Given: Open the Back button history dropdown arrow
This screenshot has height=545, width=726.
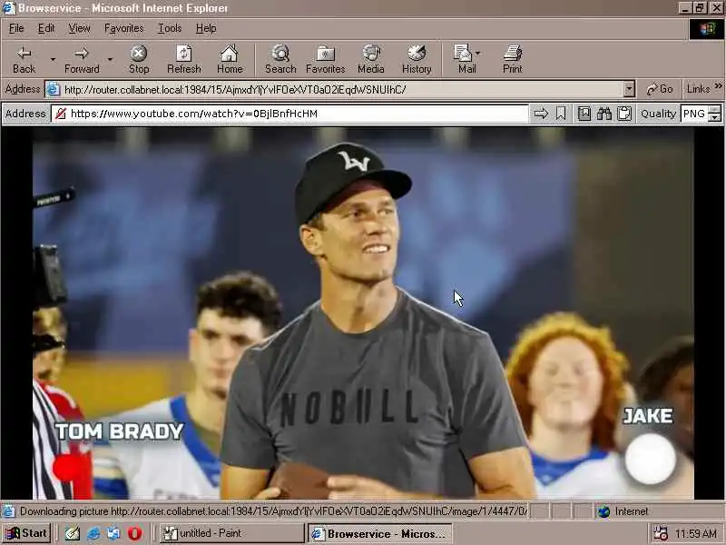Looking at the screenshot, I should (53, 59).
